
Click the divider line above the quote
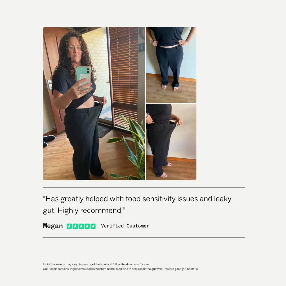[144, 187]
